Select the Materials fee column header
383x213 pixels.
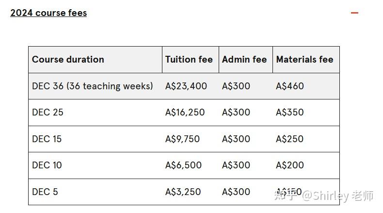click(306, 60)
